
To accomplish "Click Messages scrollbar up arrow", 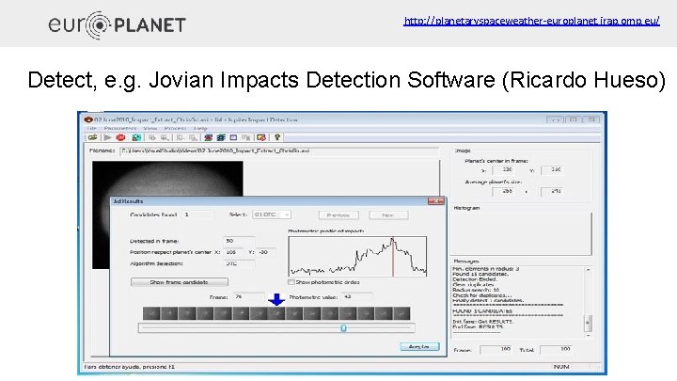I will [x=588, y=270].
